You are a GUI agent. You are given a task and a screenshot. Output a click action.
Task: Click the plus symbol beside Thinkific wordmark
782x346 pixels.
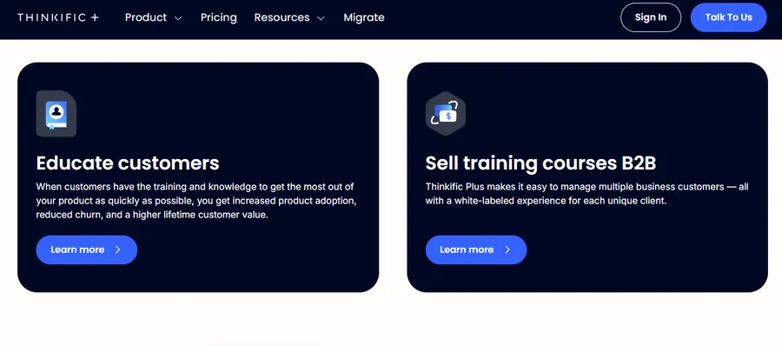95,17
